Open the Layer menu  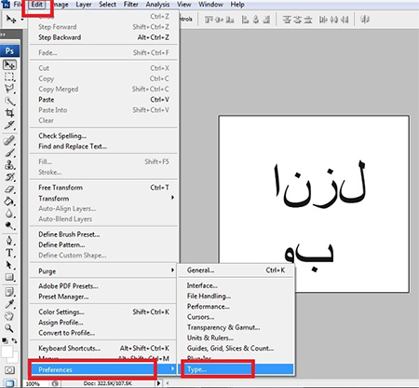pos(84,5)
